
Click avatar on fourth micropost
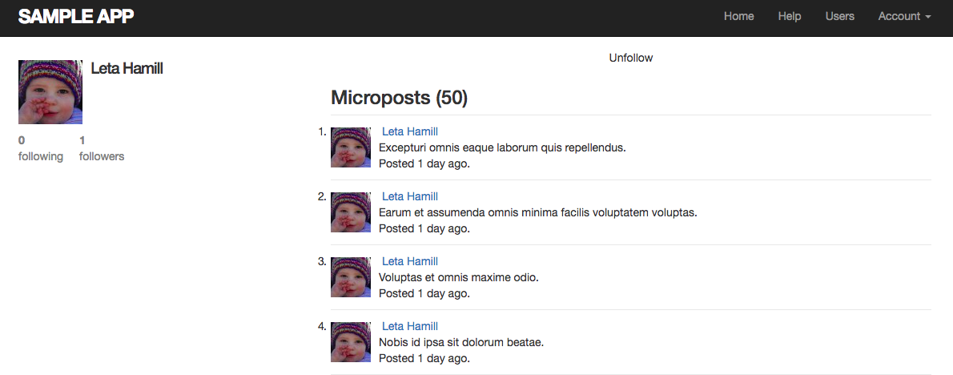(x=351, y=342)
